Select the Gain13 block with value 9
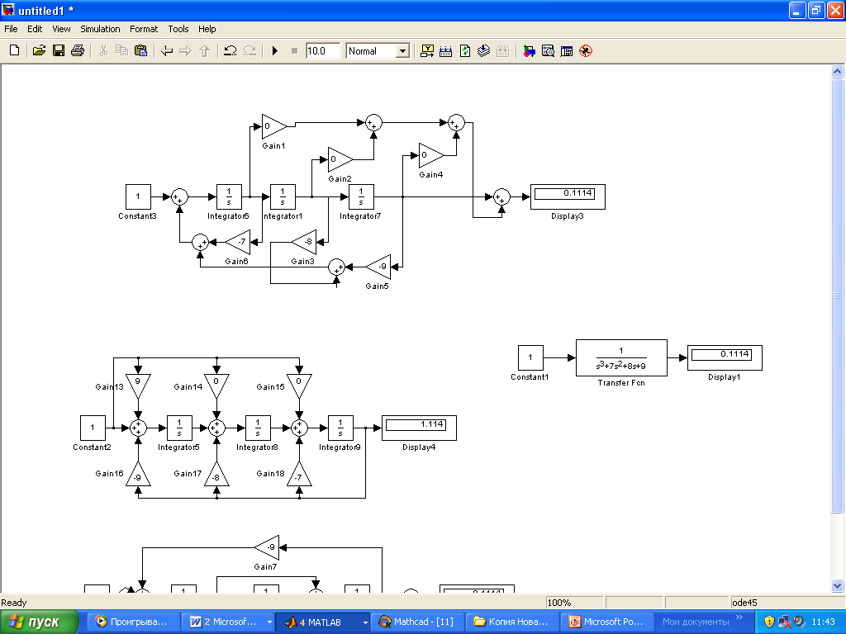 coord(138,386)
